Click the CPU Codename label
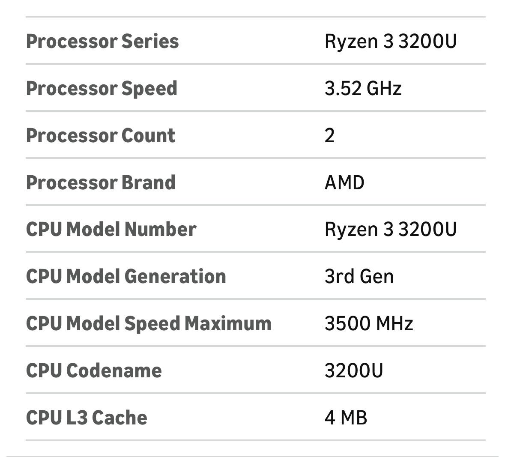 (94, 370)
